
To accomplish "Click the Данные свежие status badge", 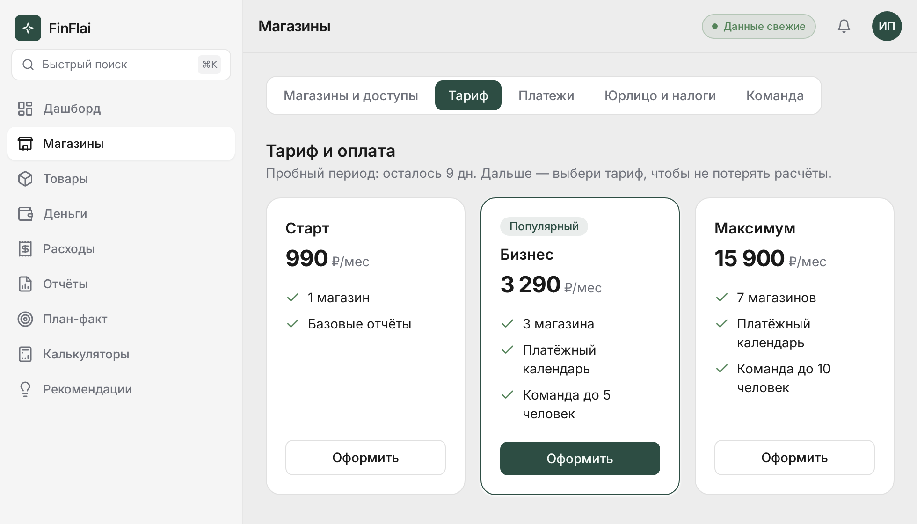I will coord(758,26).
